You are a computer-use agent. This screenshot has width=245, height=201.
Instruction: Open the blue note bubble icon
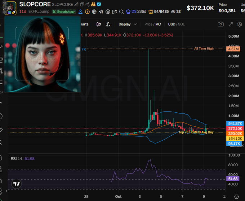tap(99, 4)
